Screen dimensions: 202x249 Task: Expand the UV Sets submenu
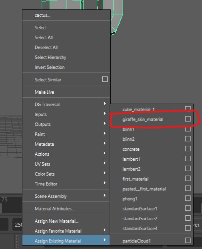66,164
